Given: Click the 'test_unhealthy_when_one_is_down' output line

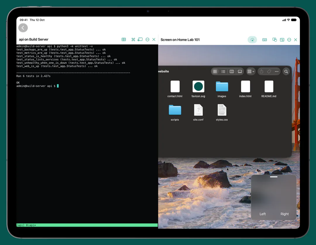Looking at the screenshot, I should [x=71, y=63].
